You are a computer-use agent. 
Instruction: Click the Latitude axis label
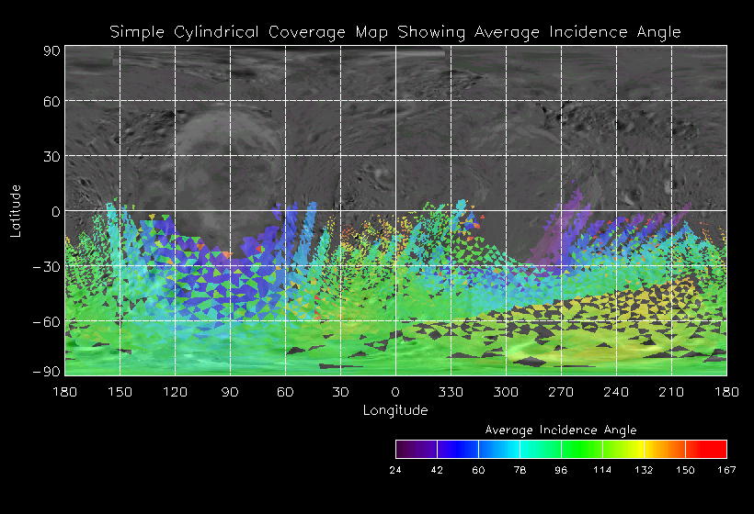pos(15,210)
